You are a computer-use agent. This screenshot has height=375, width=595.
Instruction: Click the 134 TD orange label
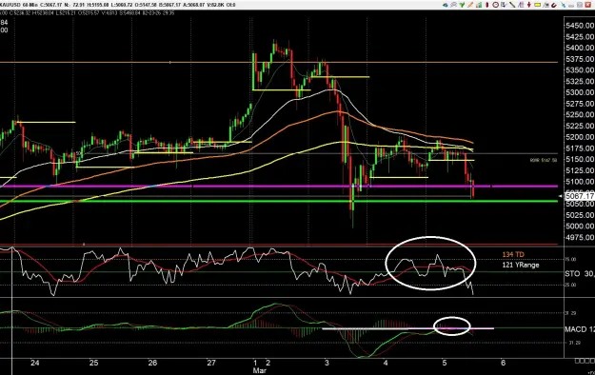point(513,254)
